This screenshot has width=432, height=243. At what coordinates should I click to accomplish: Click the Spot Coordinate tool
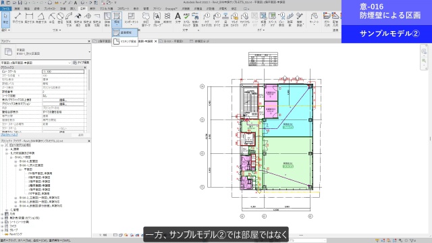(88, 20)
